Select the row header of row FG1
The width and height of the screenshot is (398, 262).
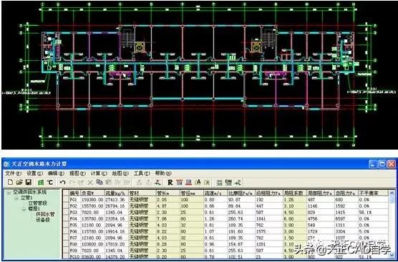[66, 199]
